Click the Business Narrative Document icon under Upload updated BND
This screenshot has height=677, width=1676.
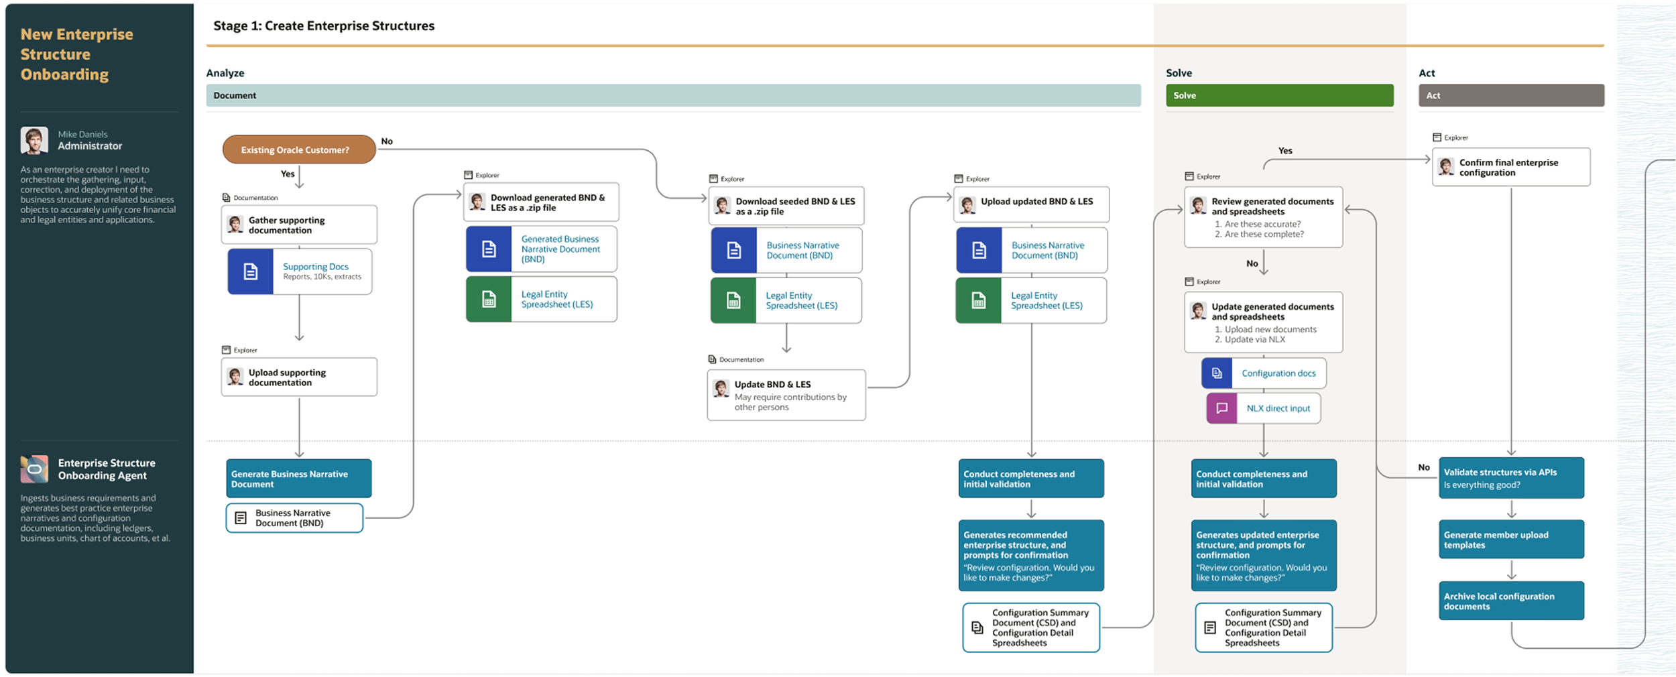click(978, 249)
